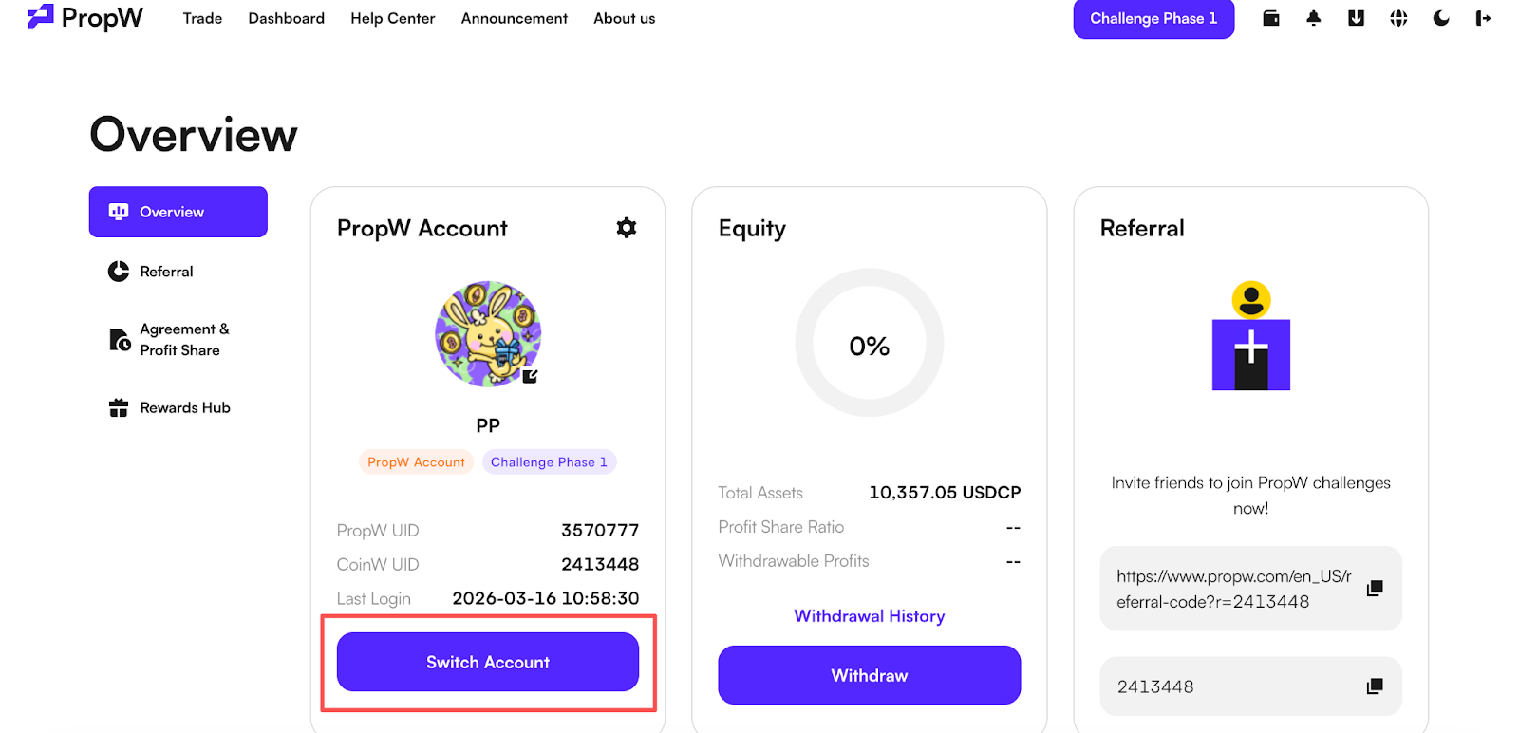Image resolution: width=1519 pixels, height=733 pixels.
Task: Open the language globe selector
Action: coord(1398,18)
